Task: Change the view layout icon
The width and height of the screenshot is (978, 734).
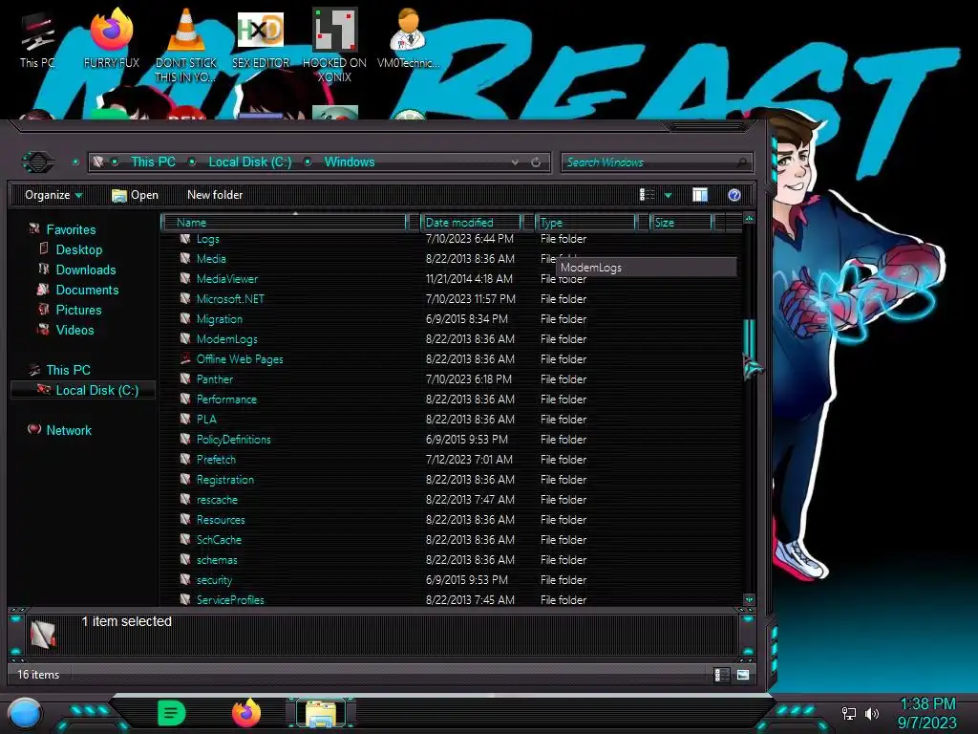Action: pos(647,195)
